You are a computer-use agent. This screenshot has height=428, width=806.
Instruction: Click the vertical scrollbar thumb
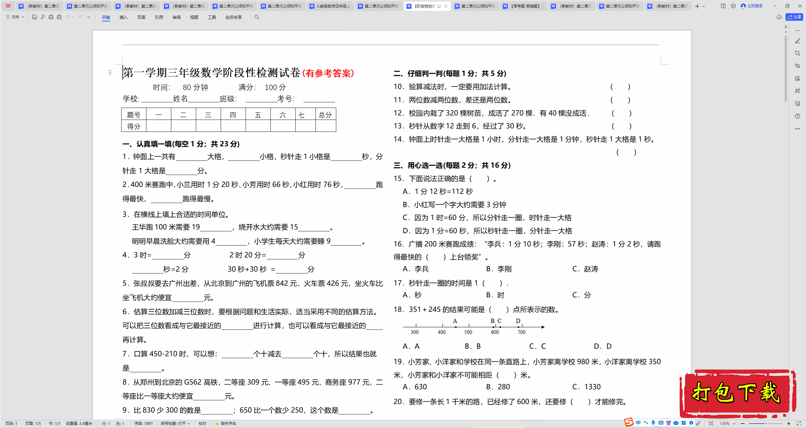[786, 69]
